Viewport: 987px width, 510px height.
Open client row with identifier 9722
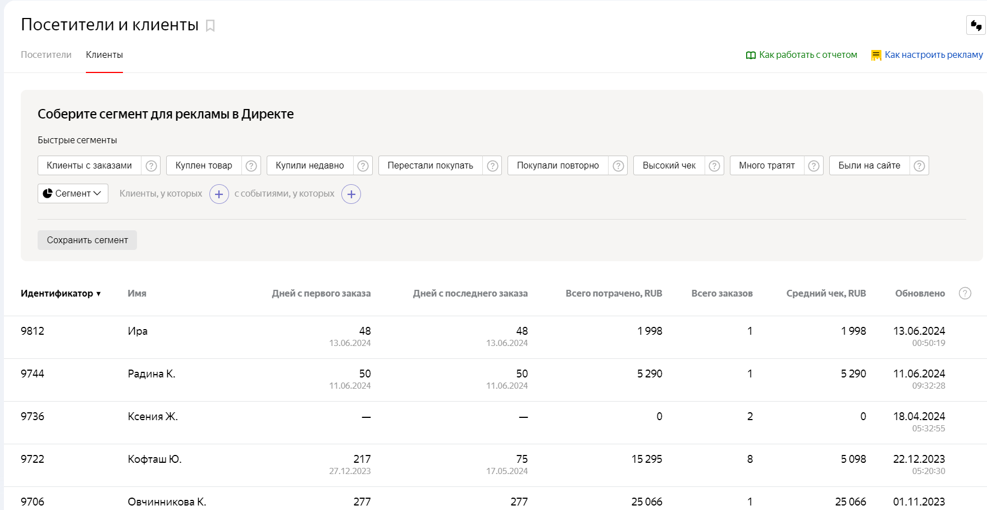tap(33, 459)
